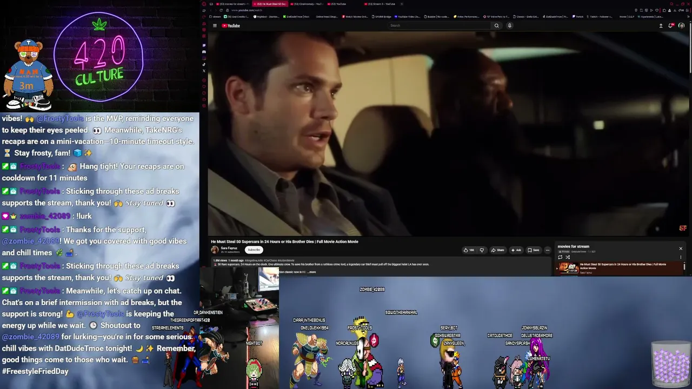692x389 pixels.
Task: Click the video title text
Action: (x=284, y=242)
